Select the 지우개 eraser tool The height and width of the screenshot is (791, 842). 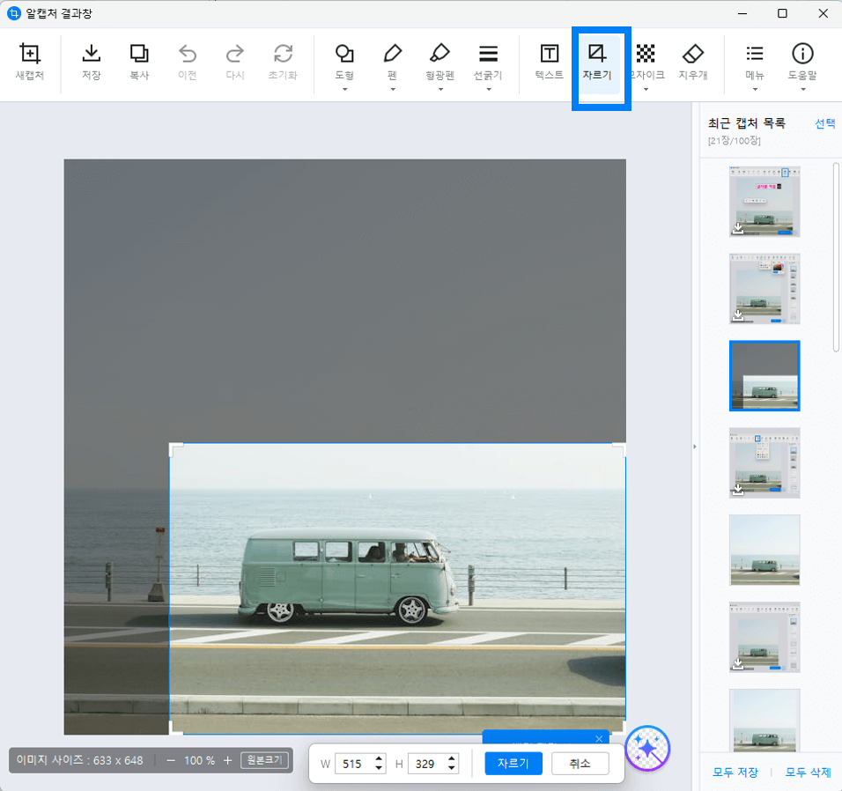[x=693, y=62]
